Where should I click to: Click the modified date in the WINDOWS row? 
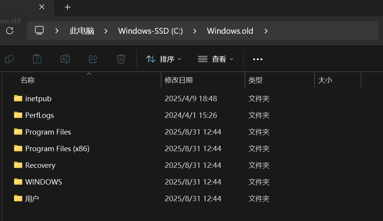click(193, 182)
